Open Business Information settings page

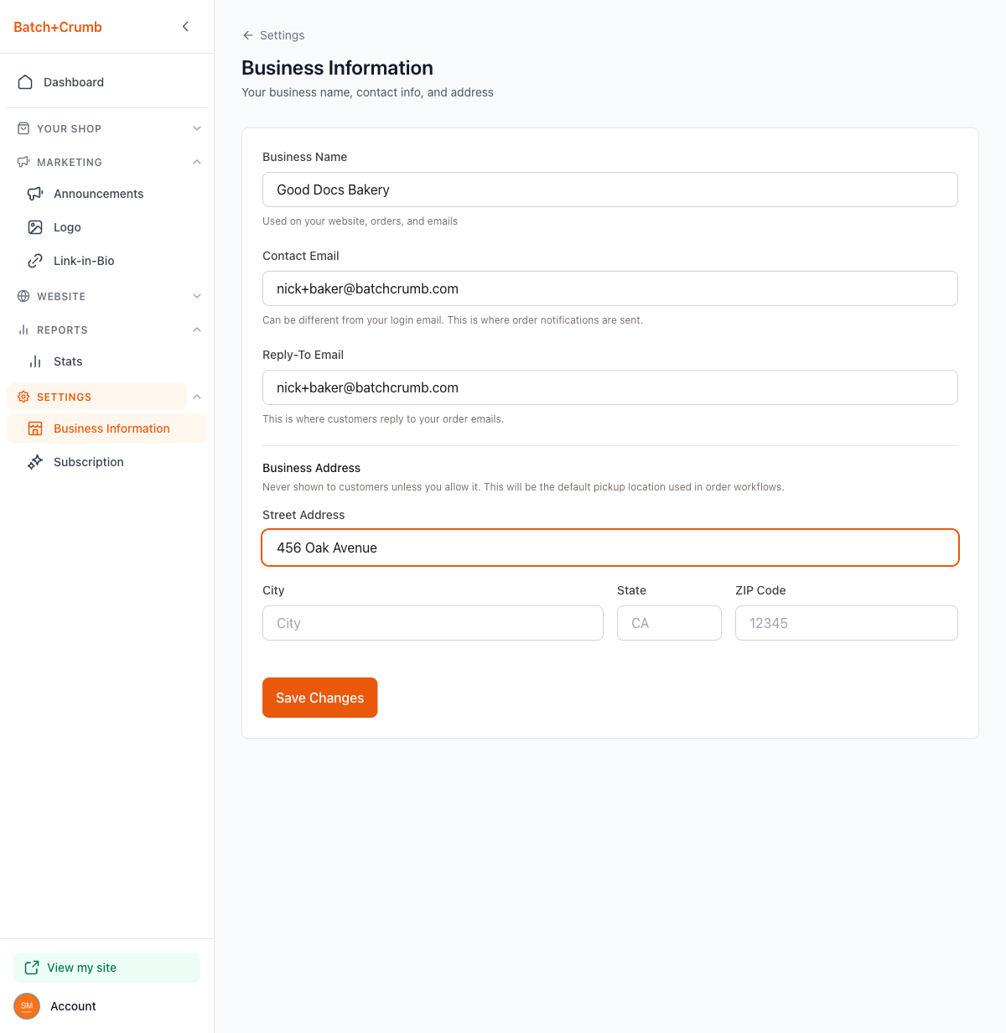[x=111, y=428]
